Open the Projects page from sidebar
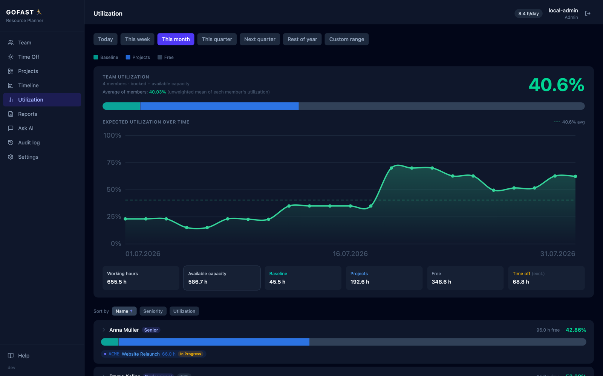The width and height of the screenshot is (603, 376). click(x=42, y=71)
